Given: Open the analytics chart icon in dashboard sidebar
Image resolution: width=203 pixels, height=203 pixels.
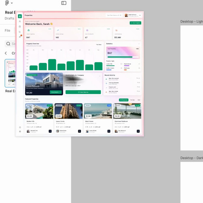Looking at the screenshot, I should [20, 32].
